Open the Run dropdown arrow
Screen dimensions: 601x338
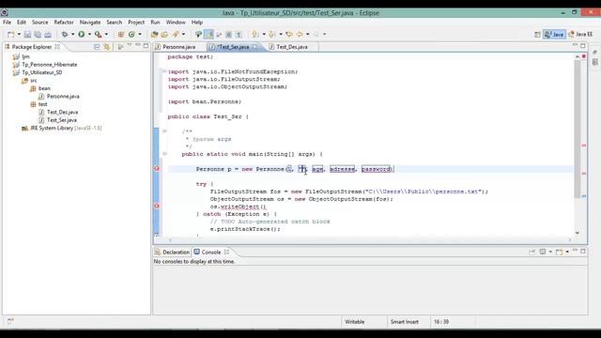(89, 35)
